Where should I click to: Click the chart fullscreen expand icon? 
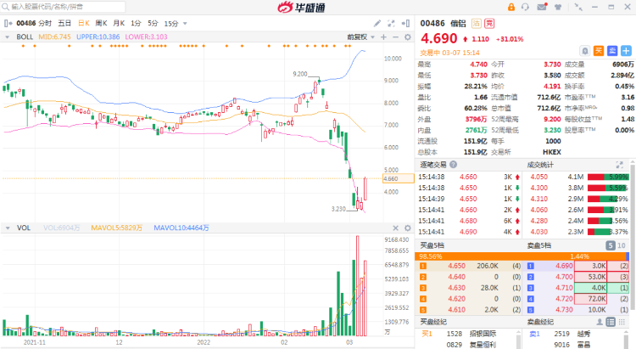391,24
